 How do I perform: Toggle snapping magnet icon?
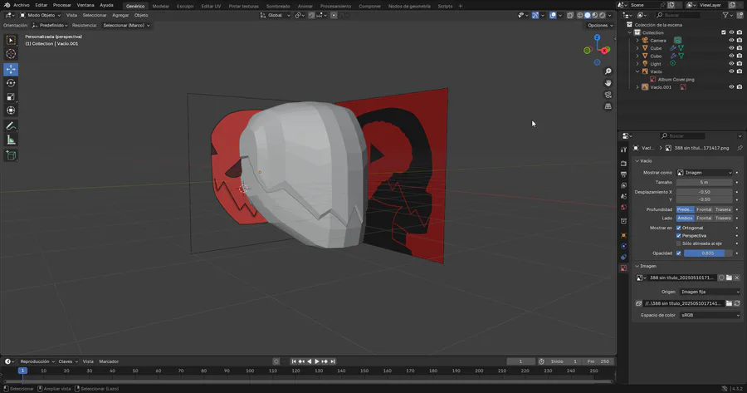[x=311, y=15]
